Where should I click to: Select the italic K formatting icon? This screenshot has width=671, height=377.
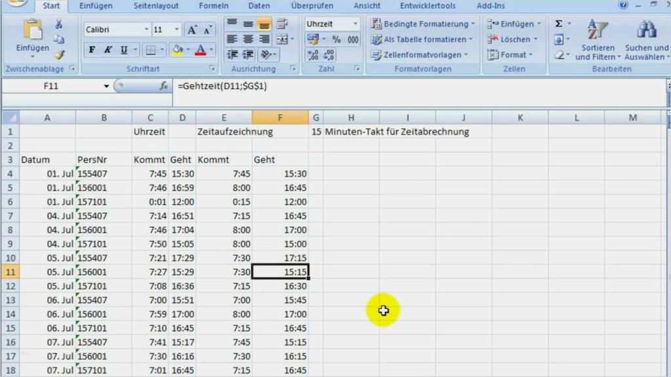tap(109, 49)
